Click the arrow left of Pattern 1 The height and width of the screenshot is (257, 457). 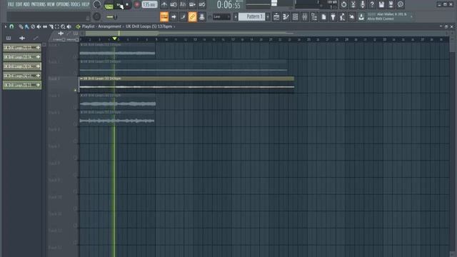point(236,17)
